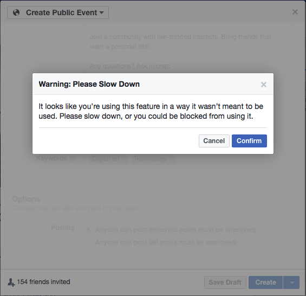Click the invite friends person icon
Image resolution: width=306 pixels, height=296 pixels.
11,282
